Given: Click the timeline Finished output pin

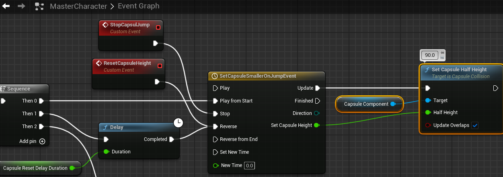Looking at the screenshot, I should pos(318,101).
